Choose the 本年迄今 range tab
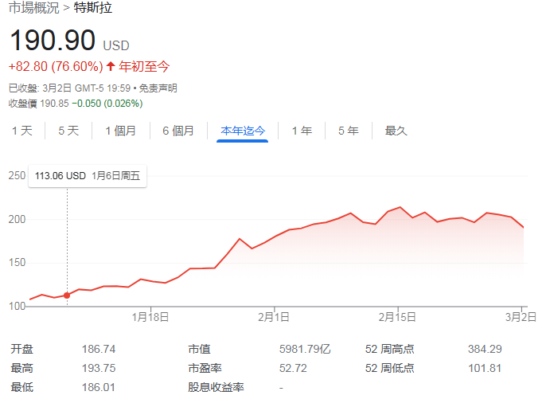This screenshot has height=403, width=550. point(243,131)
